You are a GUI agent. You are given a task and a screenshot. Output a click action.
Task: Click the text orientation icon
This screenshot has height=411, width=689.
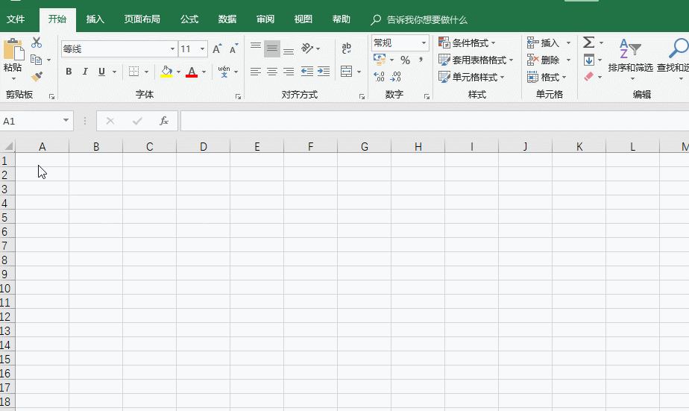click(x=307, y=48)
